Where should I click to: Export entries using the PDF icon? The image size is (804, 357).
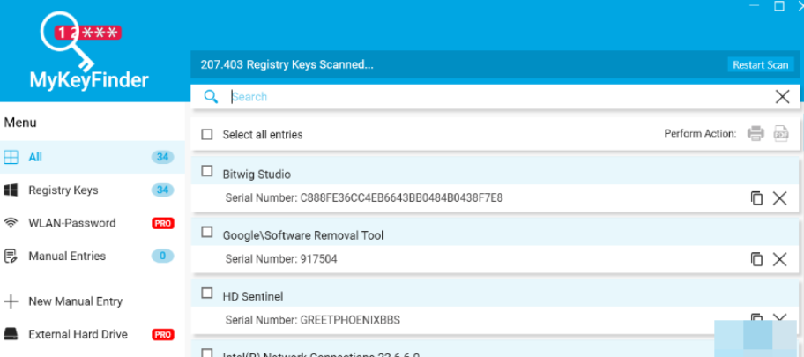781,133
